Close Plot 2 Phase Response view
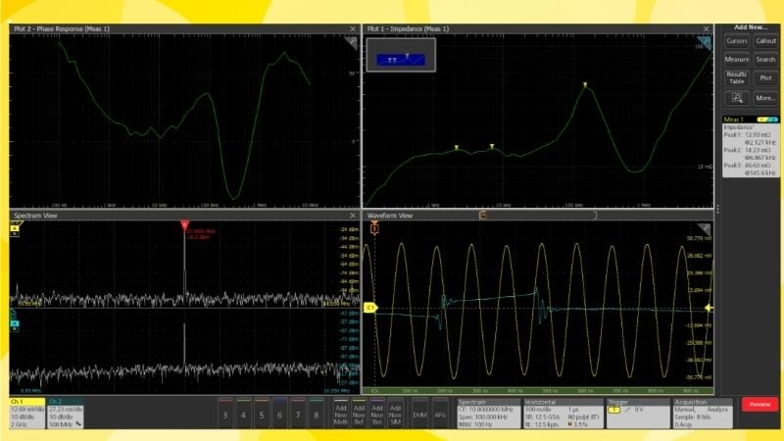Screen dimensions: 784x441 pos(353,29)
